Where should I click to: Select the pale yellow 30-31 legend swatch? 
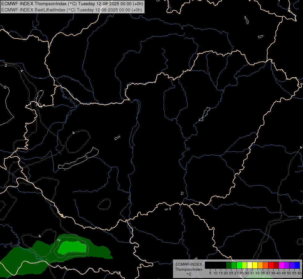click(x=250, y=265)
